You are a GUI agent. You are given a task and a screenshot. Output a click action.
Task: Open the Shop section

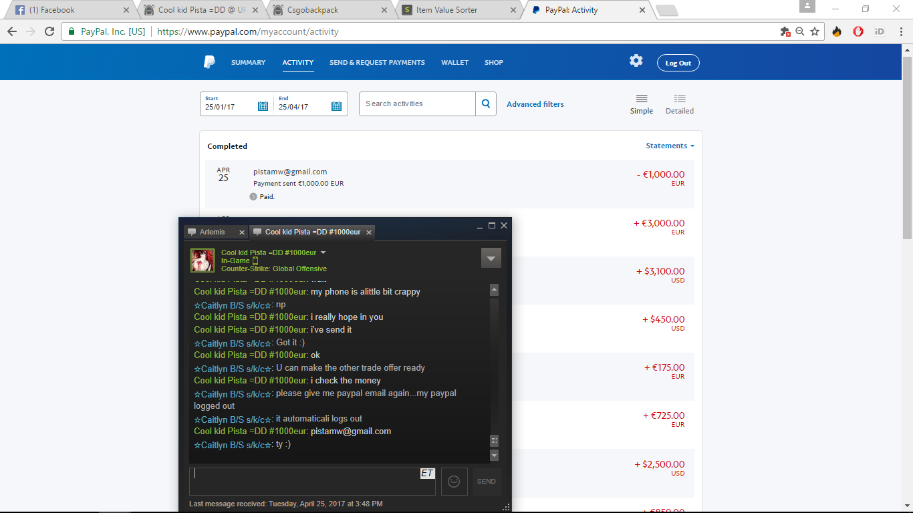pyautogui.click(x=494, y=62)
